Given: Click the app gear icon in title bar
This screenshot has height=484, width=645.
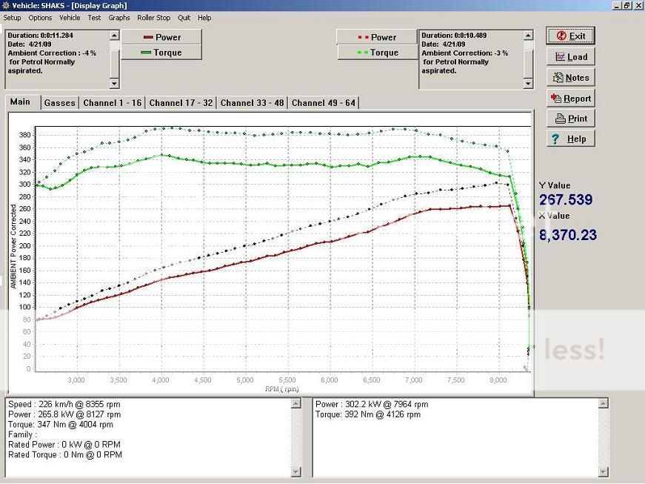Looking at the screenshot, I should coord(6,5).
